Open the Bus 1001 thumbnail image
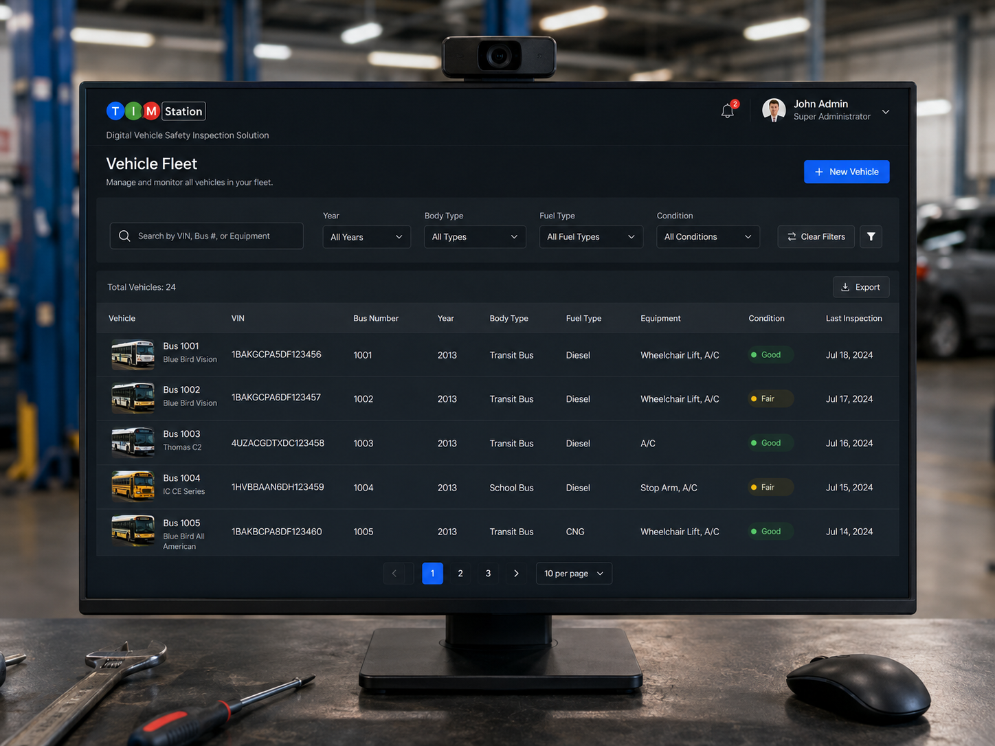Image resolution: width=995 pixels, height=746 pixels. 133,354
